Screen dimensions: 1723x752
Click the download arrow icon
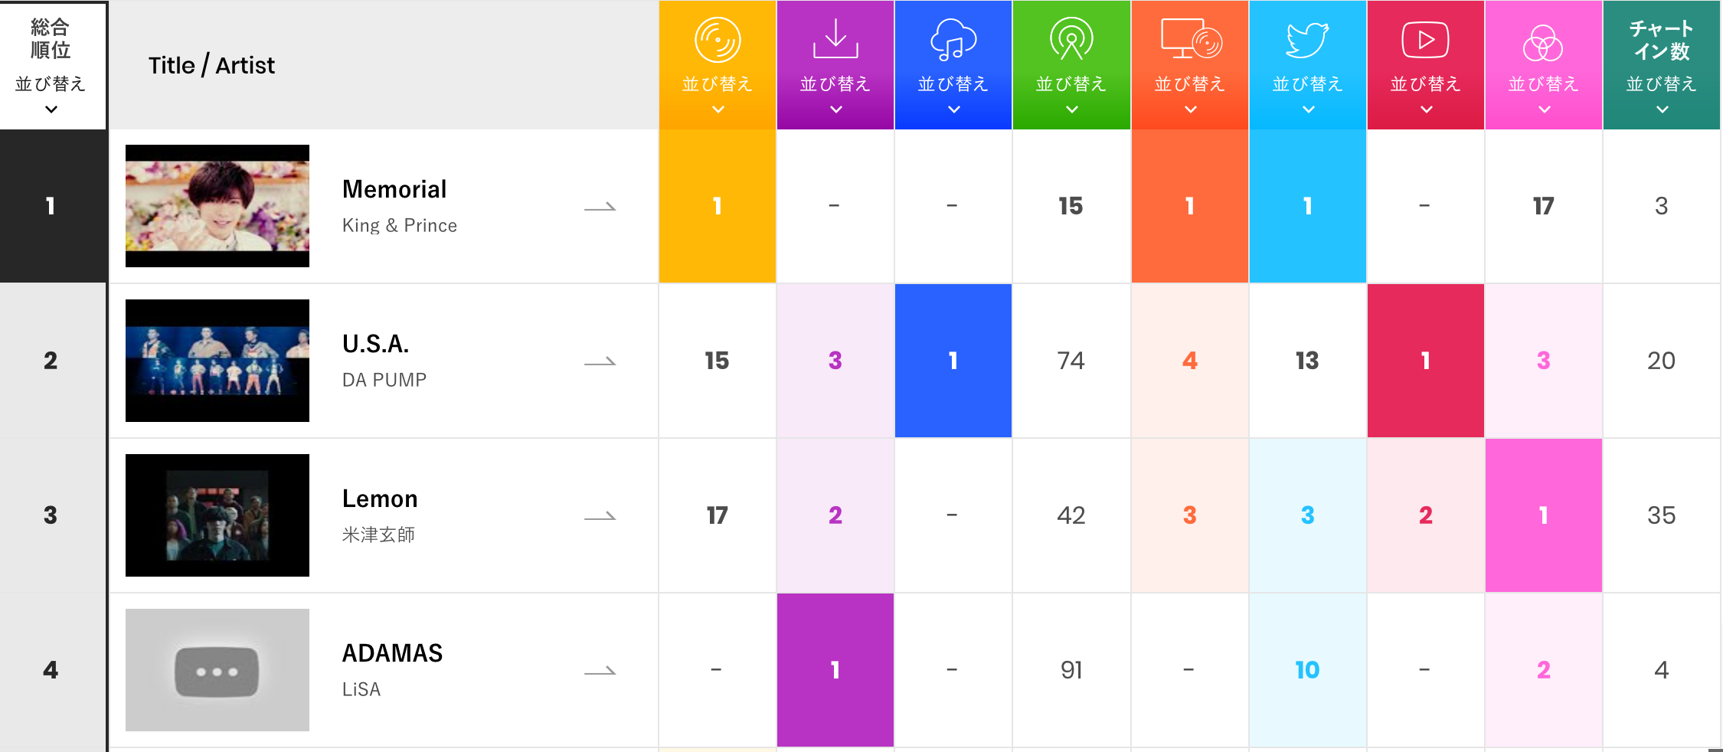click(835, 39)
